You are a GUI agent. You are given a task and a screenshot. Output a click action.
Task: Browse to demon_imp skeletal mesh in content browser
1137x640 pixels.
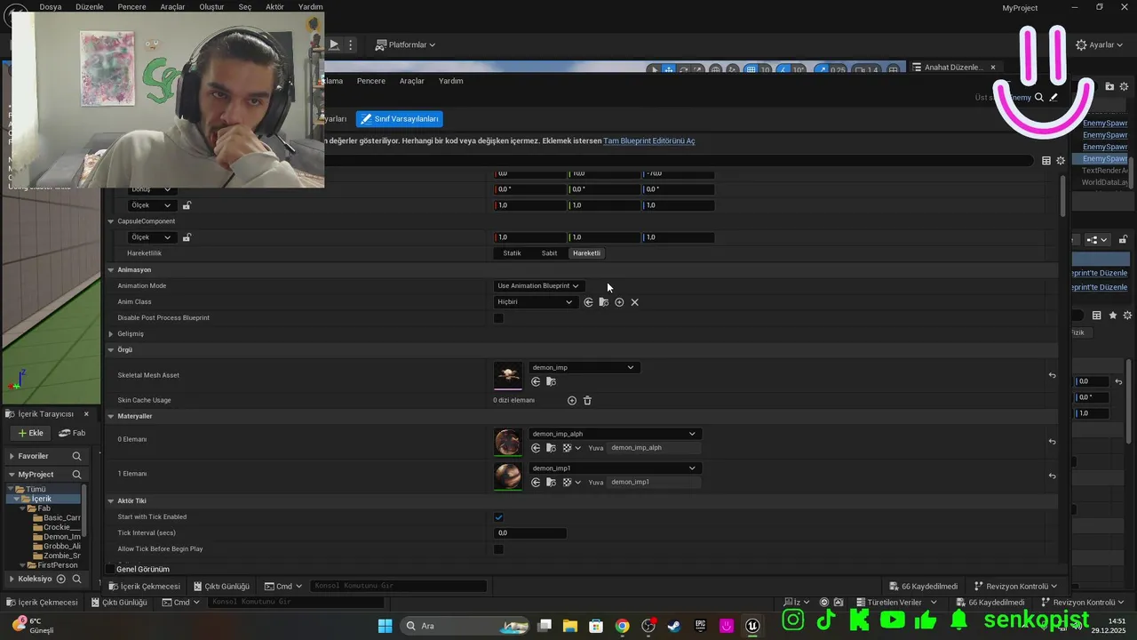[x=551, y=381]
